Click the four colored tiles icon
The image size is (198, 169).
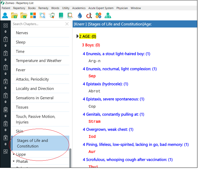[x=33, y=15]
